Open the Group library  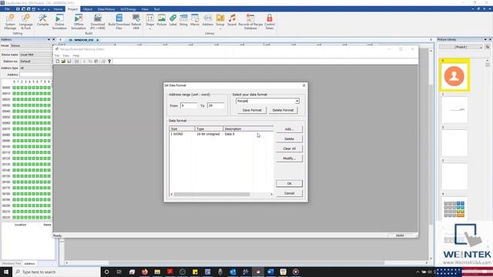[220, 21]
